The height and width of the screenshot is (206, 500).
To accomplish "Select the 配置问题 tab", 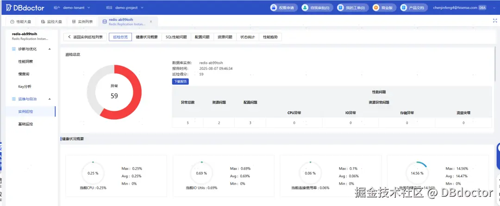I will [202, 37].
